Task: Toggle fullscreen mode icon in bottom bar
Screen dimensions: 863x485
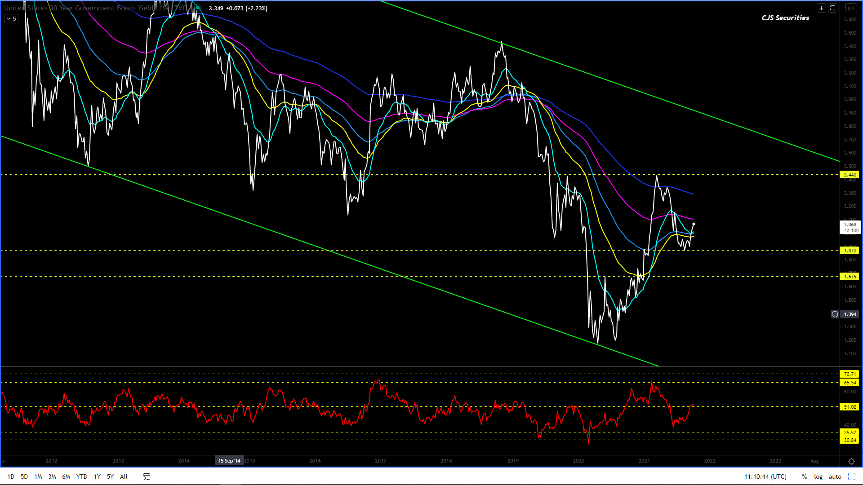Action: (852, 476)
